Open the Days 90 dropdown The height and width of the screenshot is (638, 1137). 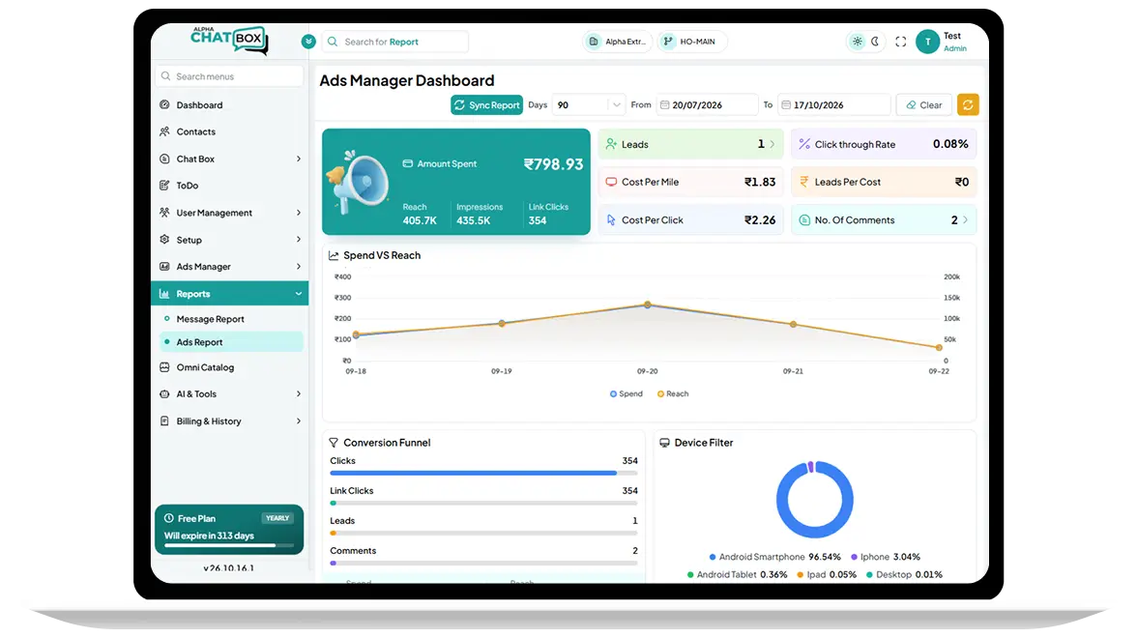588,105
